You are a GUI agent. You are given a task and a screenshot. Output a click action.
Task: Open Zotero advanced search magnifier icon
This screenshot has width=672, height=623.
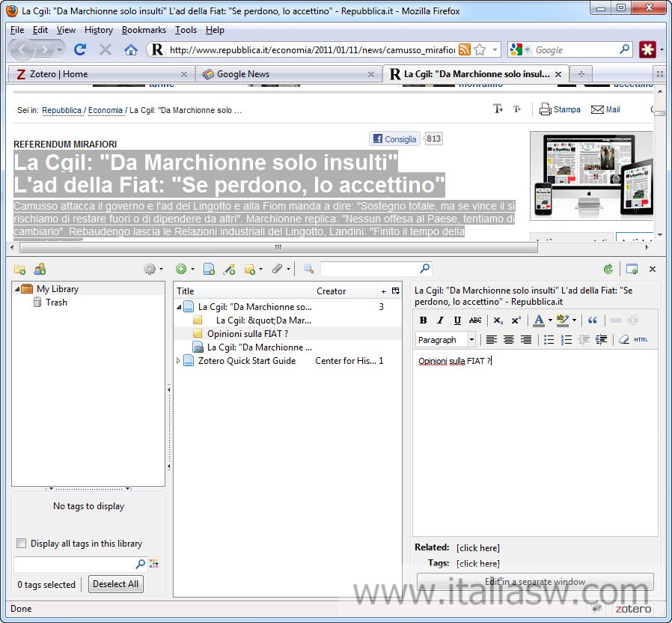pos(308,269)
